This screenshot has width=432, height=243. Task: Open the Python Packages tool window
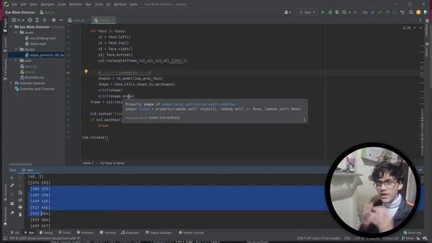159,233
